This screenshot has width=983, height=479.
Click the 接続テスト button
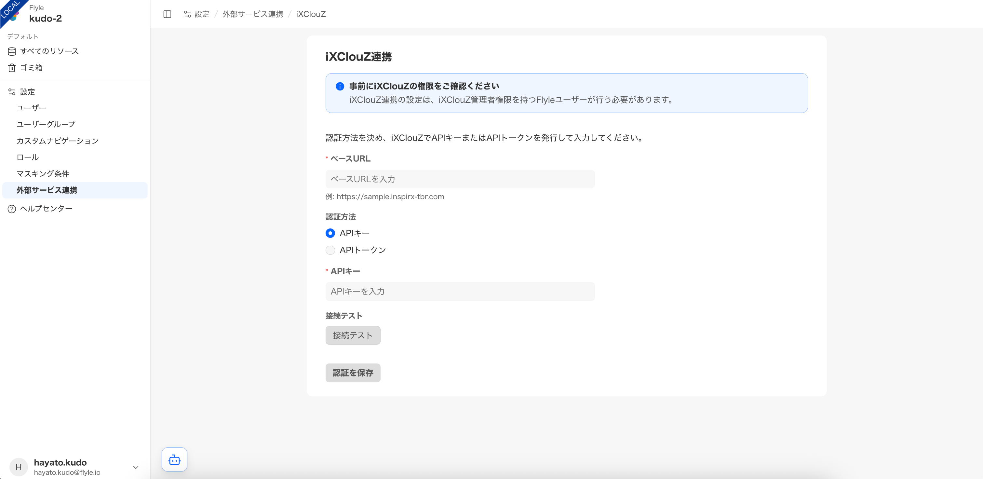353,335
